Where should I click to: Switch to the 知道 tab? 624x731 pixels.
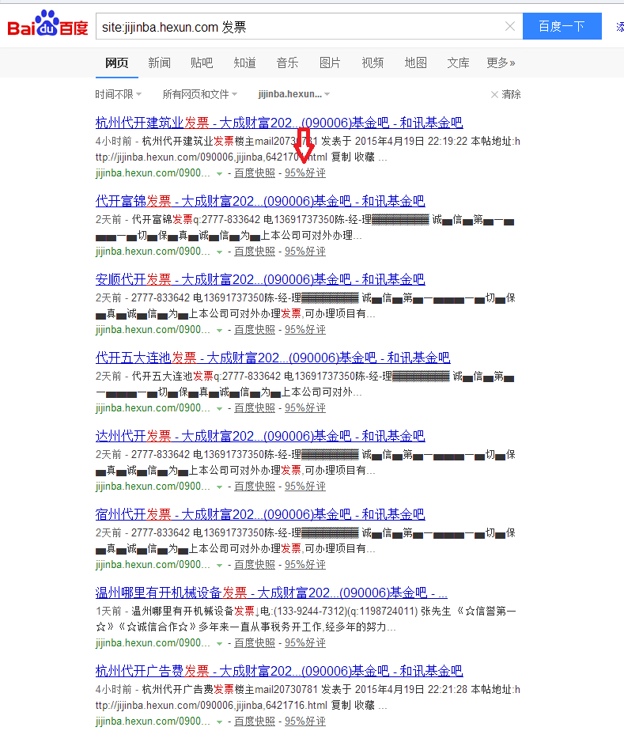[x=244, y=63]
